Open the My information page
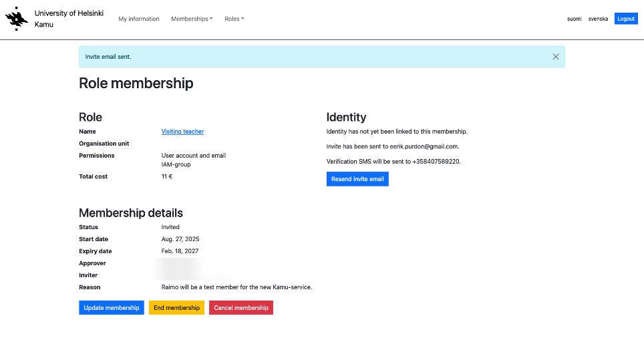This screenshot has height=338, width=644. tap(139, 19)
